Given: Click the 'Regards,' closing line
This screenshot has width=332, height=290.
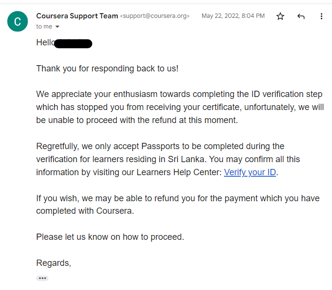Looking at the screenshot, I should tap(54, 263).
